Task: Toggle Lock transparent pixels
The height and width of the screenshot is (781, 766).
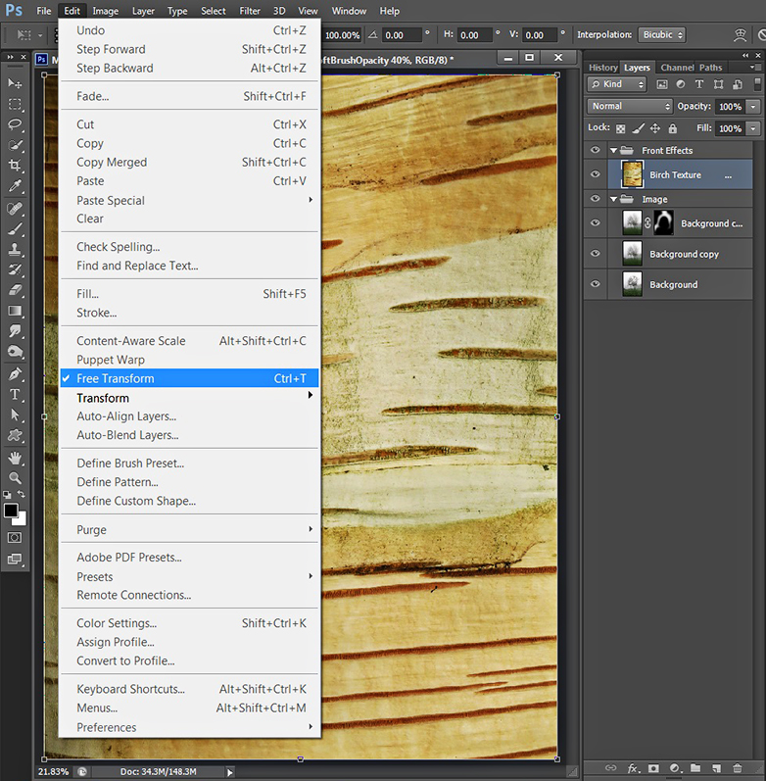Action: pos(621,129)
